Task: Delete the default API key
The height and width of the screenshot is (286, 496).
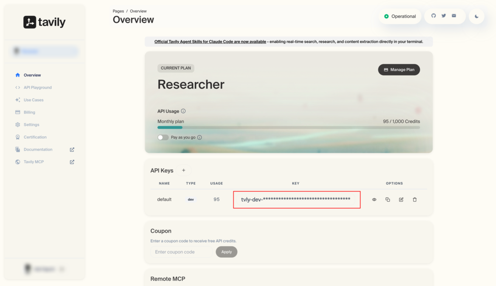Action: click(x=415, y=200)
